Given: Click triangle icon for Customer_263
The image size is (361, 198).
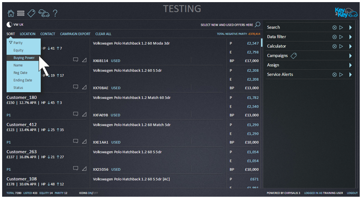Looking at the screenshot, I should pos(84,168).
